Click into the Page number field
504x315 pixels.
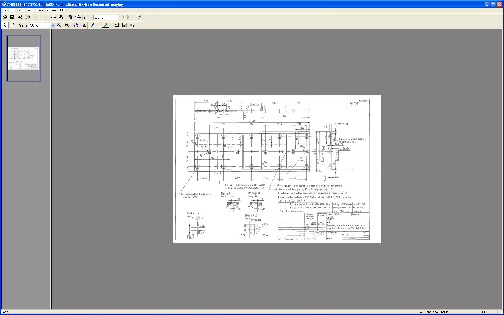point(106,18)
